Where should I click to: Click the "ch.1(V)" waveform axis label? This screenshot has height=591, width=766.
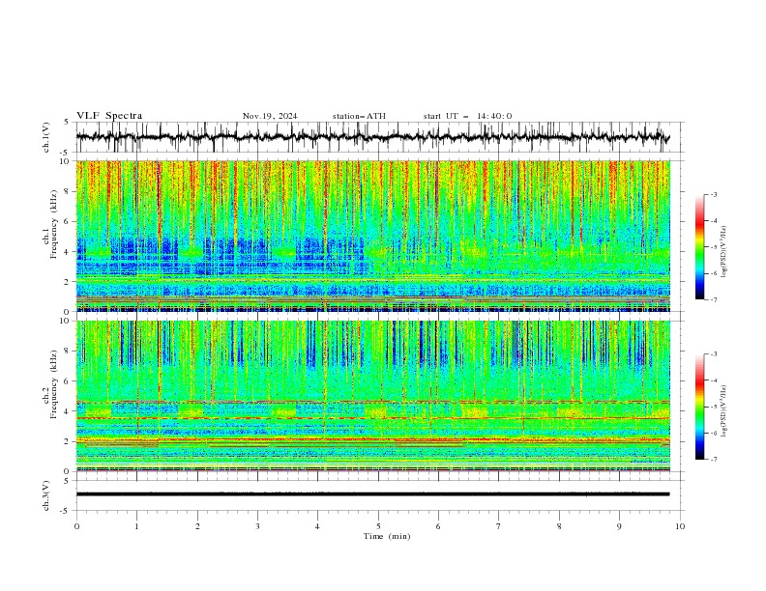tap(46, 137)
